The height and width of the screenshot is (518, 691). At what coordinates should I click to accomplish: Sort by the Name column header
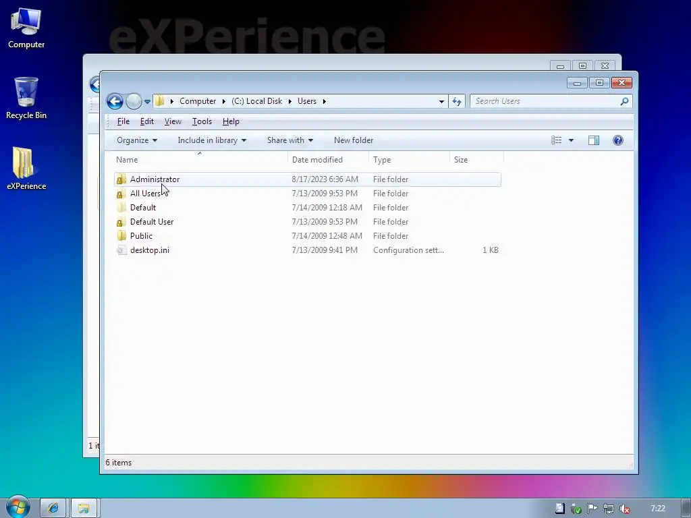(200, 160)
